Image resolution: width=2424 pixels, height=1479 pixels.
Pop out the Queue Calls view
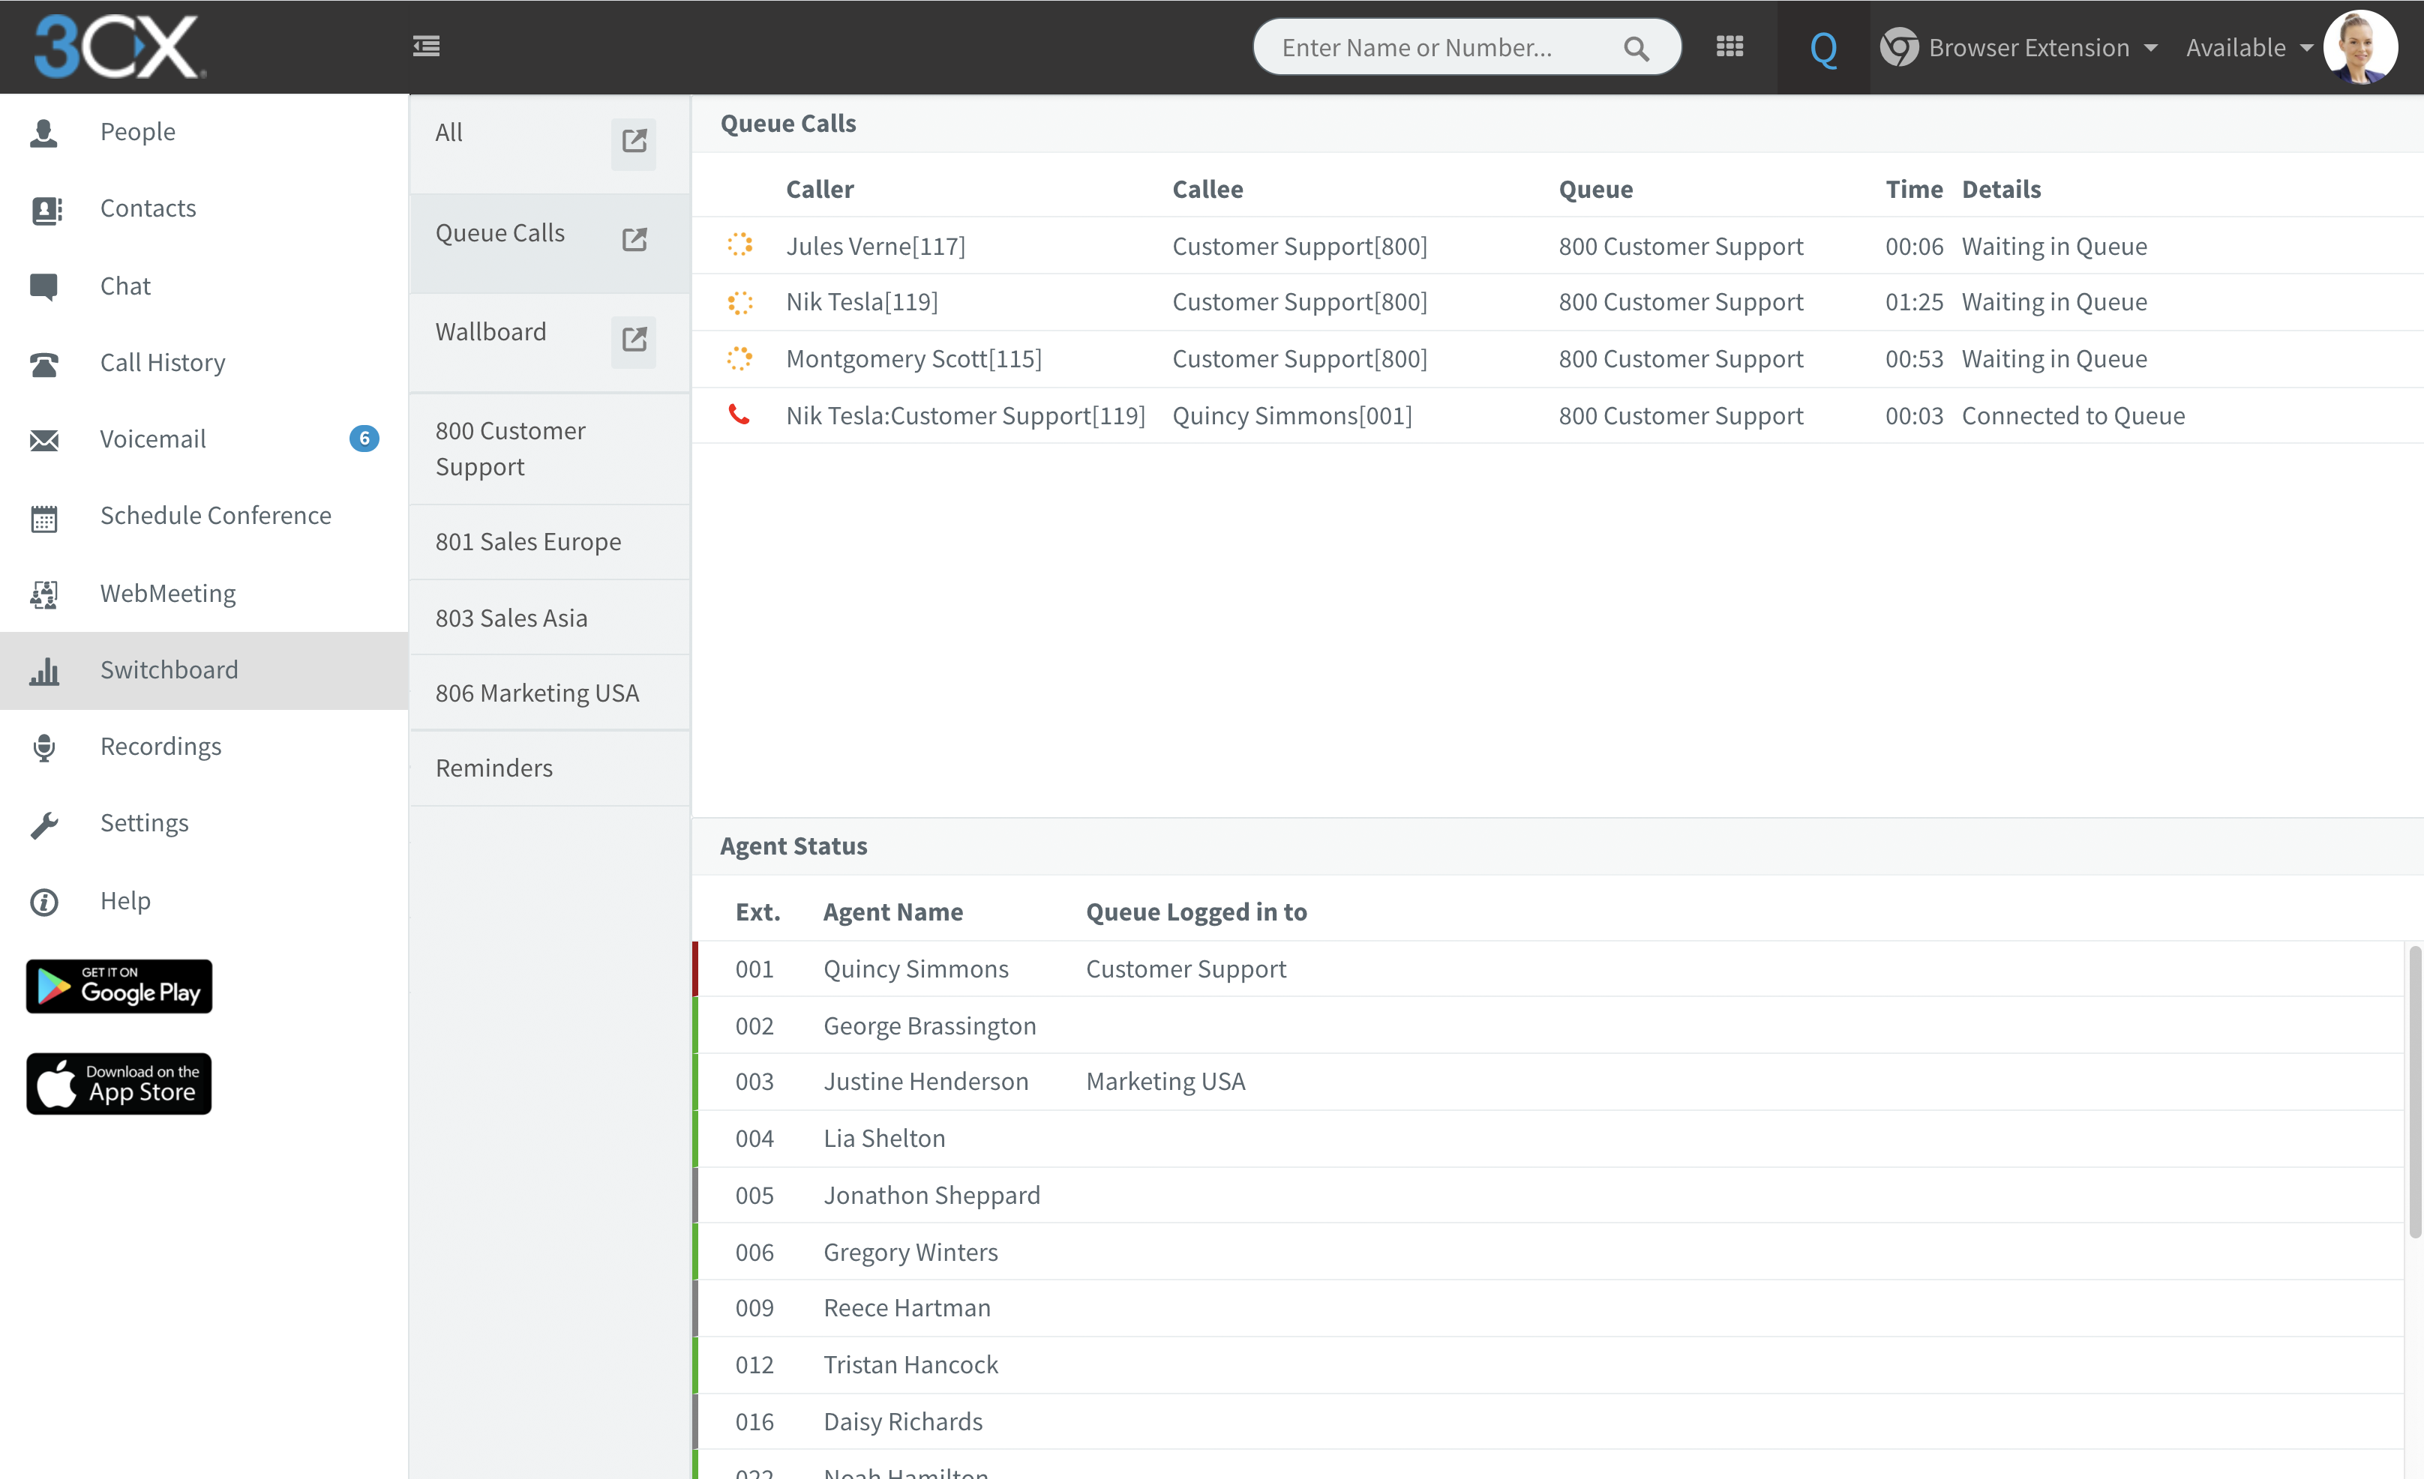(x=634, y=240)
